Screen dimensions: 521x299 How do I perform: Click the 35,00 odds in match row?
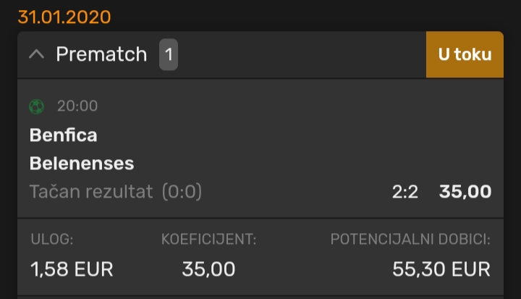465,192
